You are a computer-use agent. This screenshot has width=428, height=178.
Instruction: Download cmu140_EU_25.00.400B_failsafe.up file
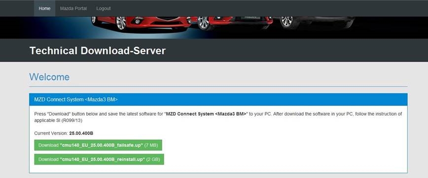point(98,145)
